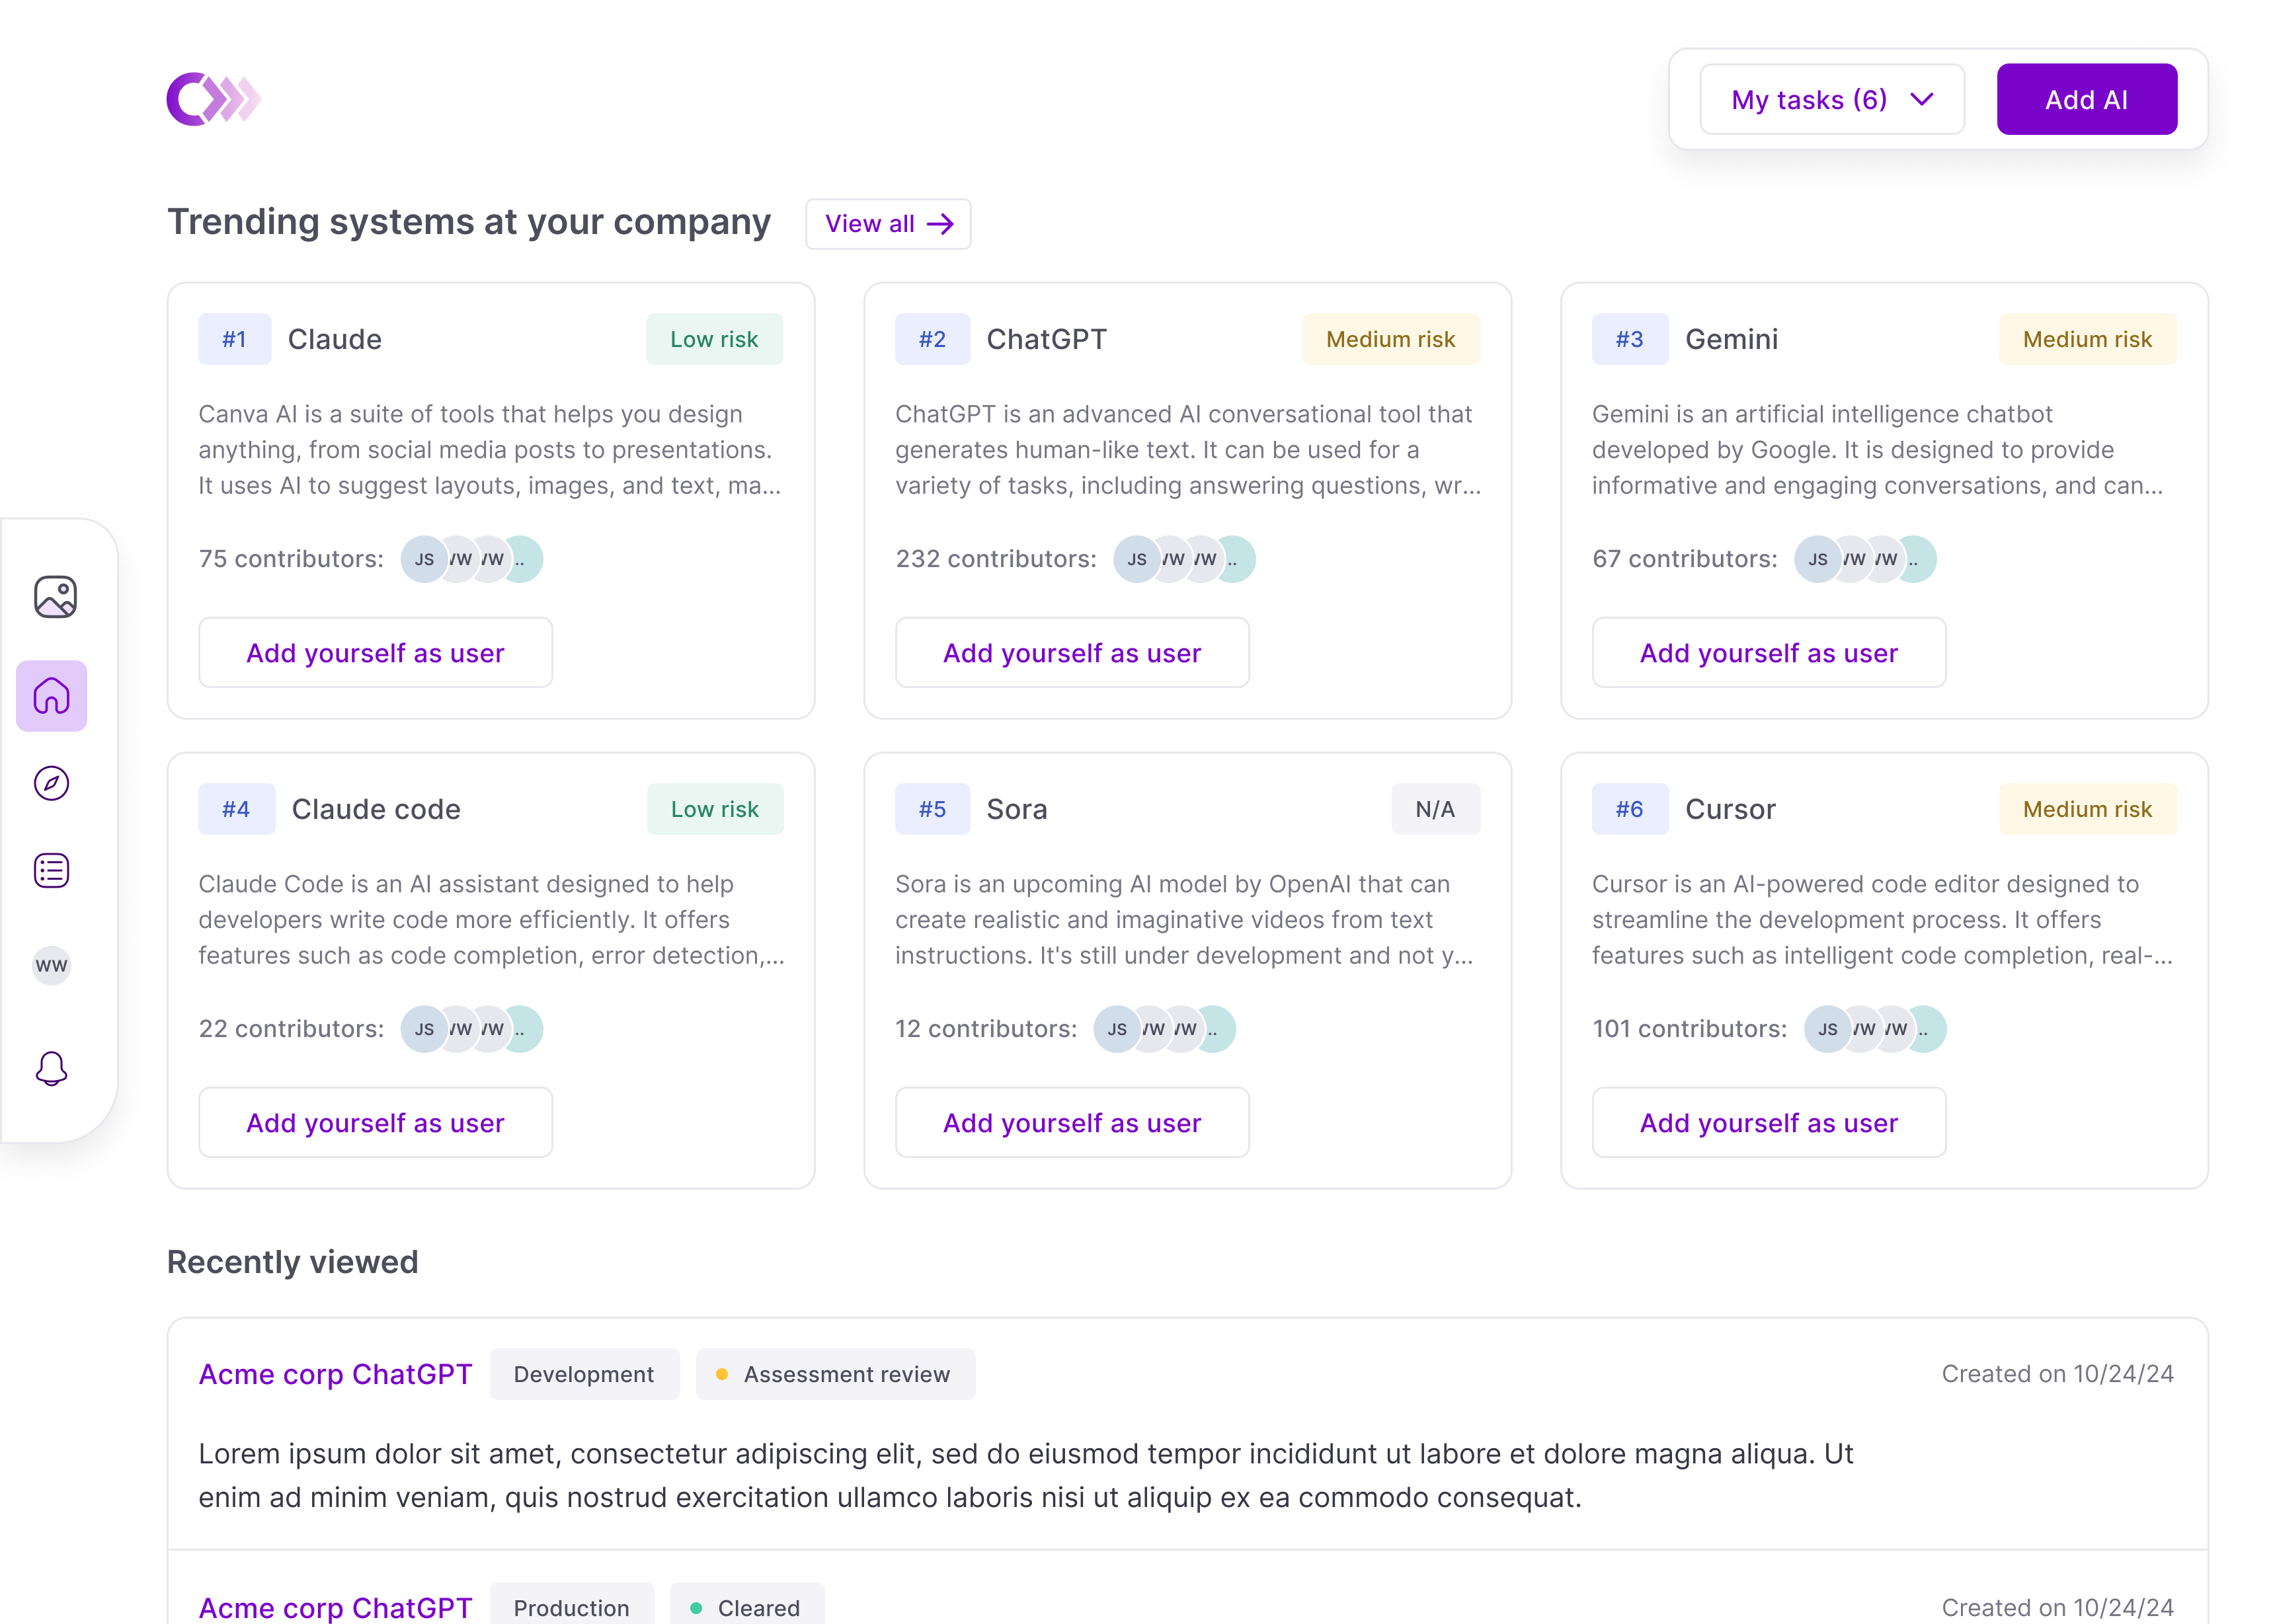Click JS contributor avatar on Claude card
The width and height of the screenshot is (2273, 1624).
424,559
